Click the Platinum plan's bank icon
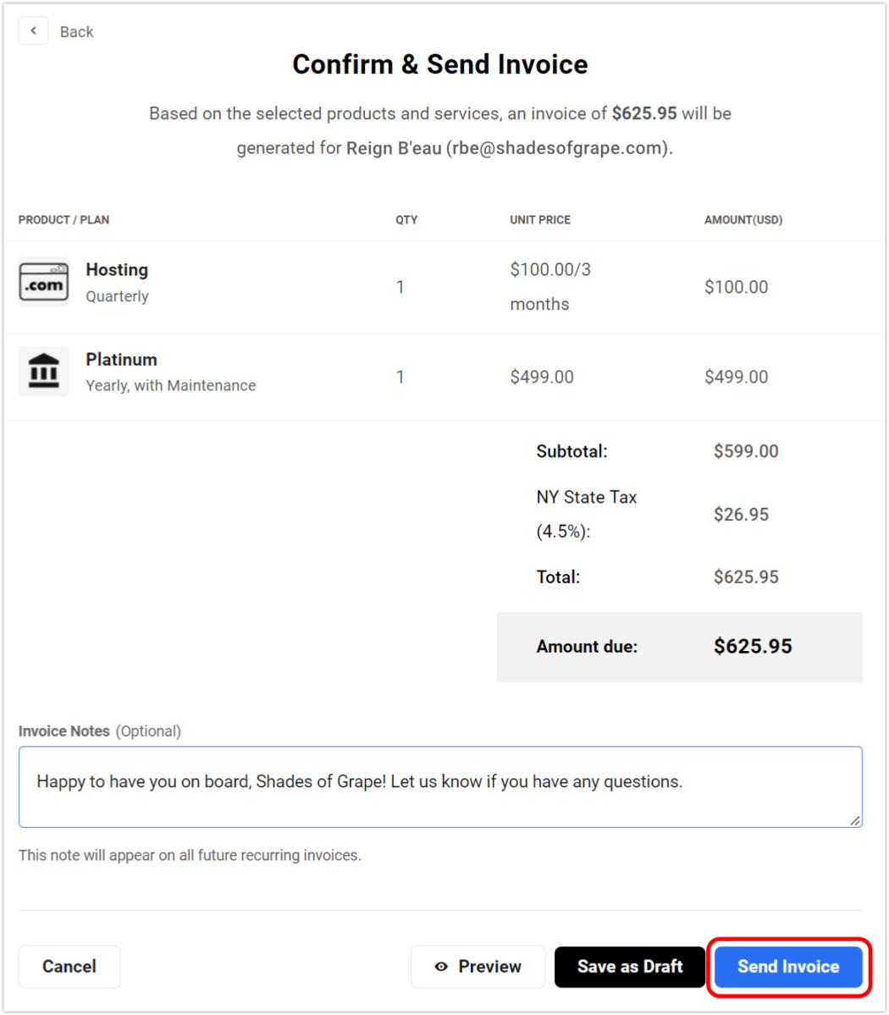This screenshot has width=889, height=1015. 43,371
